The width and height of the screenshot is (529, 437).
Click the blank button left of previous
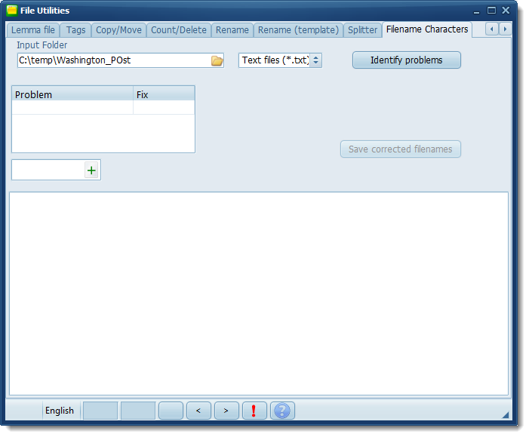[x=171, y=411]
